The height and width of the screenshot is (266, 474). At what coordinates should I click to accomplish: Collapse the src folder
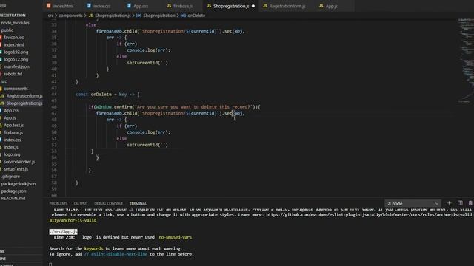click(4, 81)
